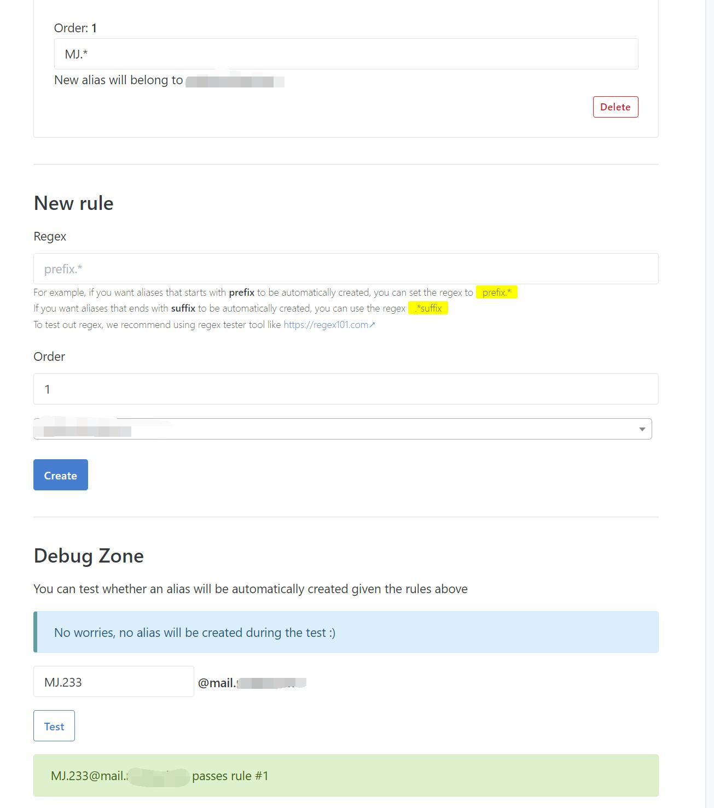Click the Order: 1 label above the rule
This screenshot has width=714, height=808.
[x=74, y=27]
